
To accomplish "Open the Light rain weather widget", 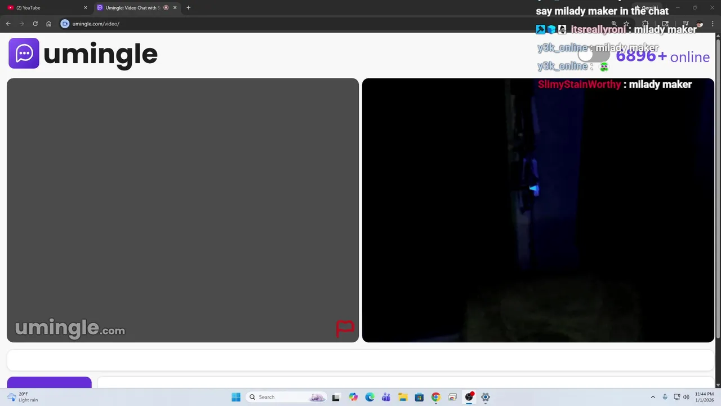I will click(x=23, y=397).
